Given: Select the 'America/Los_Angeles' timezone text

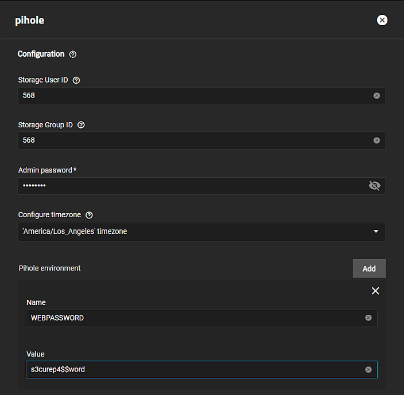Looking at the screenshot, I should click(x=75, y=232).
